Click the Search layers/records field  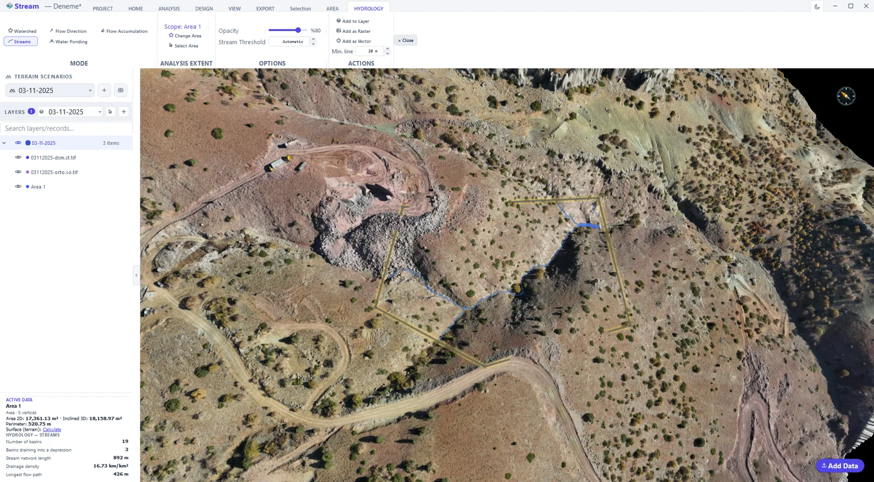click(x=66, y=128)
